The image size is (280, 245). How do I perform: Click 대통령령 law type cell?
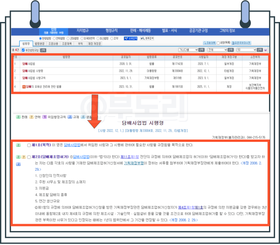(x=152, y=71)
